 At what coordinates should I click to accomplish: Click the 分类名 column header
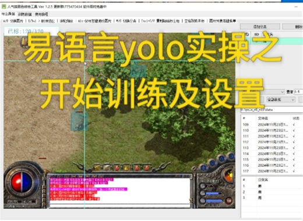(x=263, y=180)
